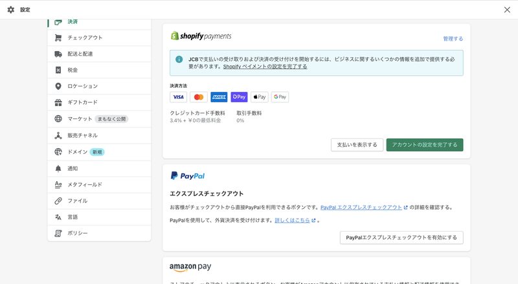Image resolution: width=518 pixels, height=284 pixels.
Task: Click the globe-cursor icon for ドメイン
Action: 58,152
